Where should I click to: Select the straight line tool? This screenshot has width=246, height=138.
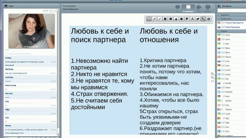[x=160, y=19]
